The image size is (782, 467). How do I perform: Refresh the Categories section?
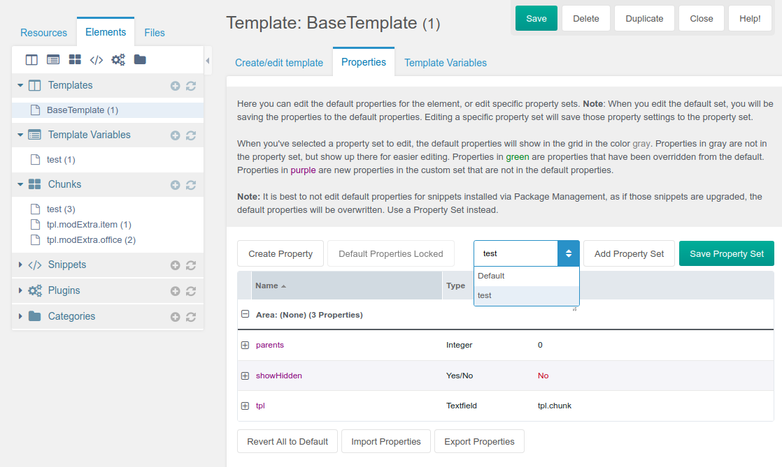[191, 317]
